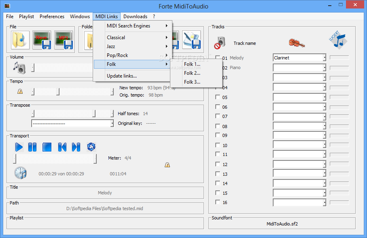Viewport: 367px width, 238px height.
Task: Open the Folk 3... link
Action: pyautogui.click(x=196, y=82)
